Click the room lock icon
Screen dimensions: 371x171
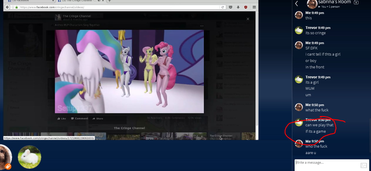point(356,2)
